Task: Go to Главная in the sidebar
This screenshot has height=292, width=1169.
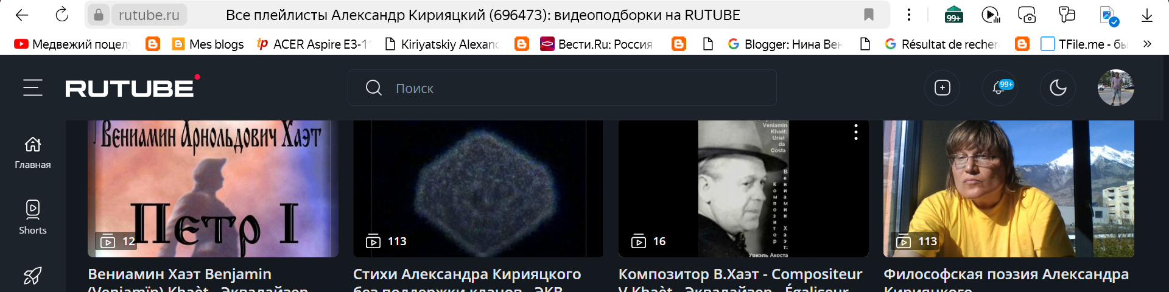Action: tap(33, 153)
